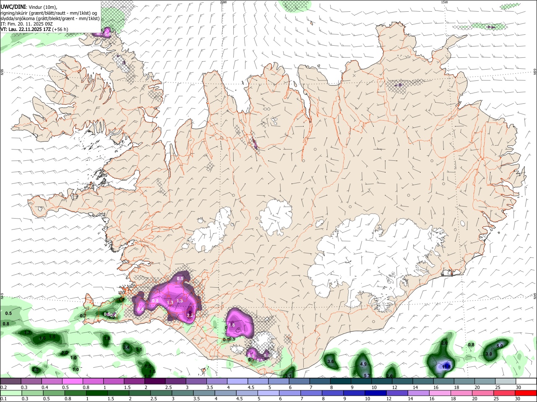Click the '0.1' tick label, bottom legend row
Screen dimensions: 537x402
(x=4, y=399)
